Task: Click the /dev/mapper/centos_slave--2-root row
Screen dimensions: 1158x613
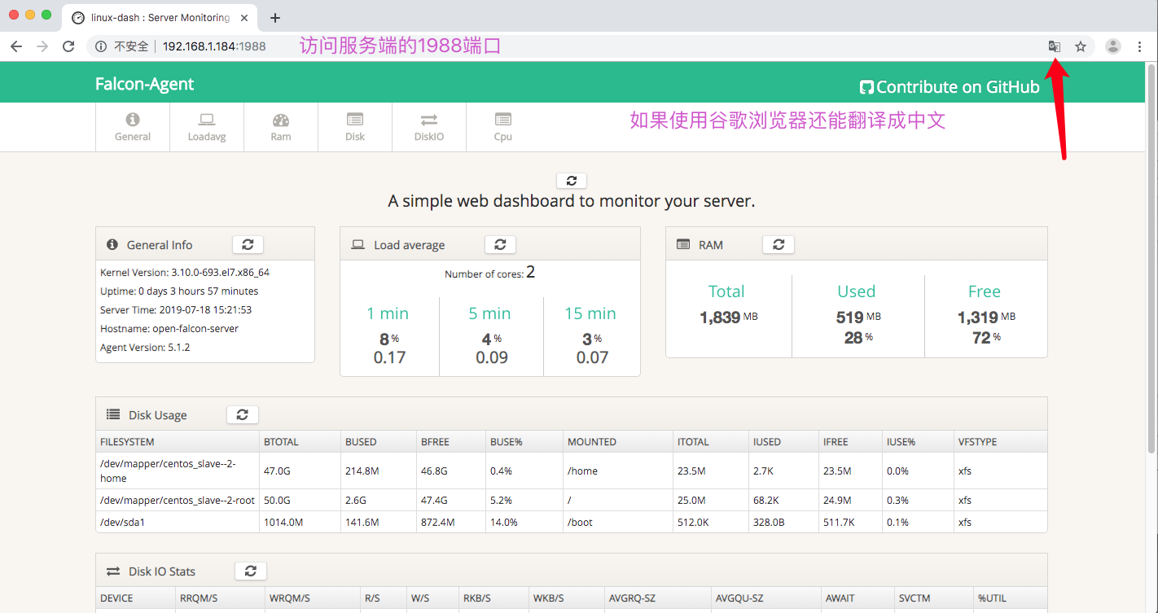Action: point(572,500)
